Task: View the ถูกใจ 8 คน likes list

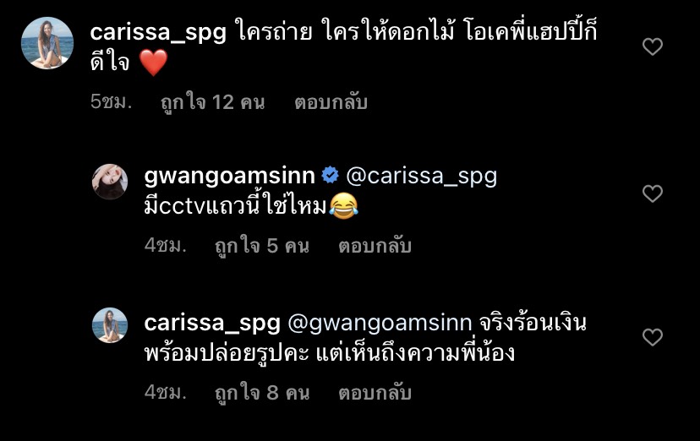Action: point(262,393)
